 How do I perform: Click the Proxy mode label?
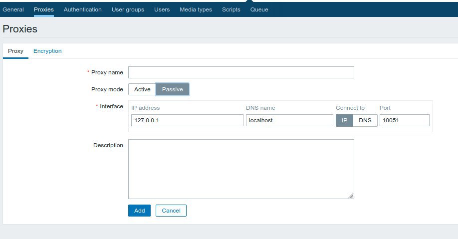[107, 89]
